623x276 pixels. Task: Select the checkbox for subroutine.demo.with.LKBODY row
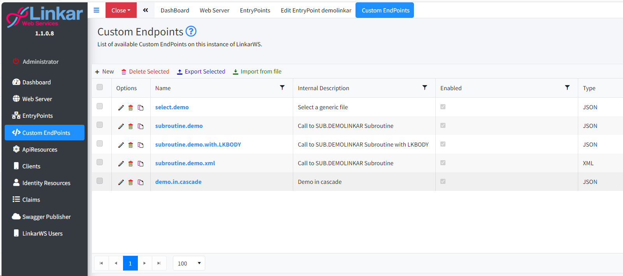100,143
